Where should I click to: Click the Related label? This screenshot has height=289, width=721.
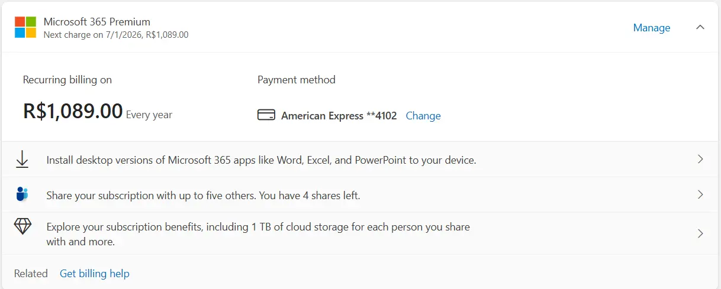[31, 273]
